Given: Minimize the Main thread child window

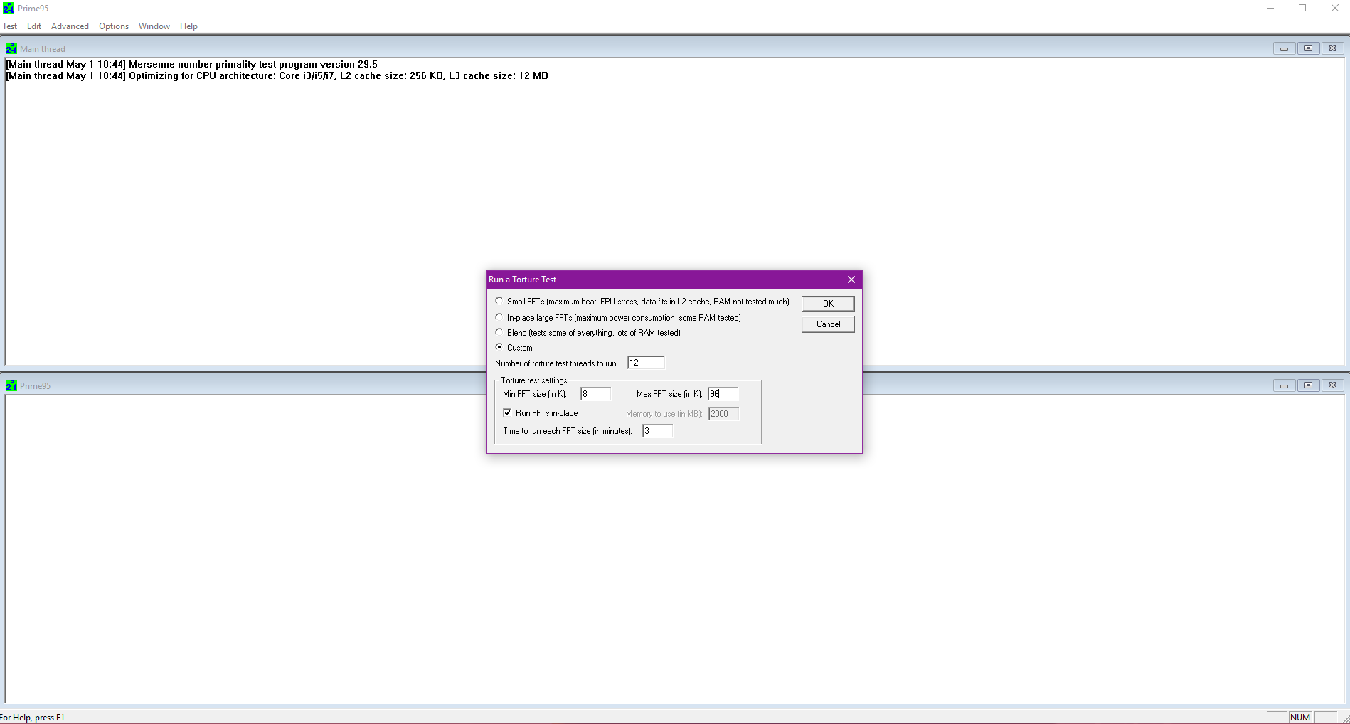Looking at the screenshot, I should click(x=1284, y=48).
